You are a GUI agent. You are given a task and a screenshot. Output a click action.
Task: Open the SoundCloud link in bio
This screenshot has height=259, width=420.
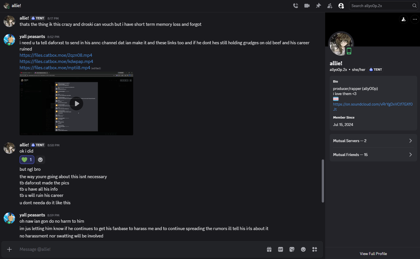373,107
